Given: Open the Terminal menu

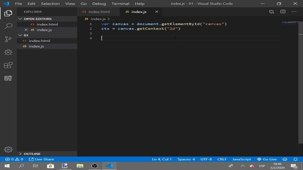Looking at the screenshot, I should [120, 4].
